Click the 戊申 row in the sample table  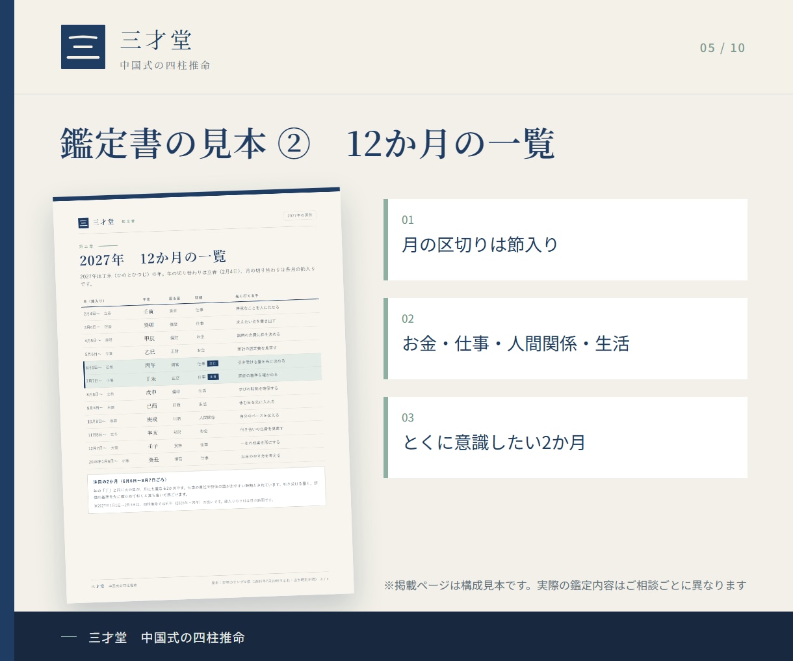pos(204,392)
